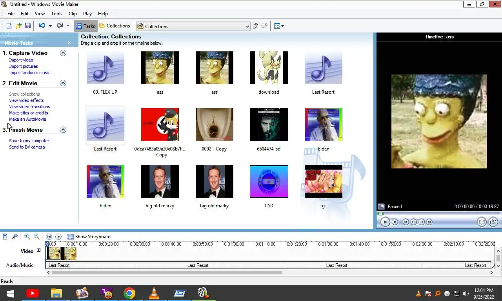Open the Edit menu

25,13
